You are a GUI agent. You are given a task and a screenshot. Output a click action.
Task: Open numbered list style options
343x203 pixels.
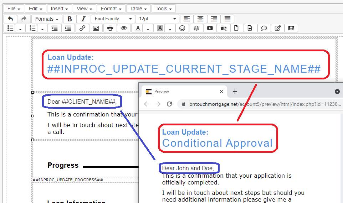tap(42, 28)
